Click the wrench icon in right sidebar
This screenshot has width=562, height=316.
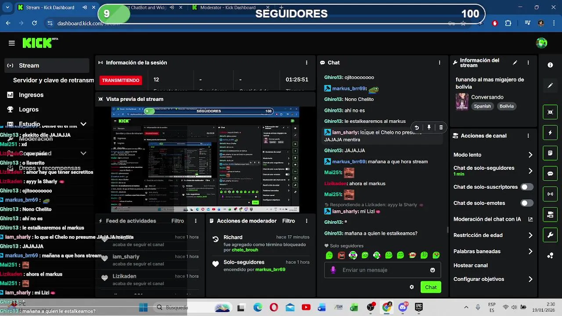point(550,235)
